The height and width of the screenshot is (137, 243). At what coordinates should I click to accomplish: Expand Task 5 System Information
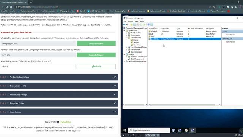pyautogui.click(x=59, y=77)
